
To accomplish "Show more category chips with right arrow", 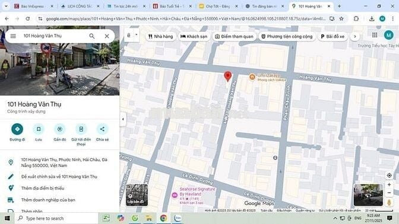I will 354,36.
